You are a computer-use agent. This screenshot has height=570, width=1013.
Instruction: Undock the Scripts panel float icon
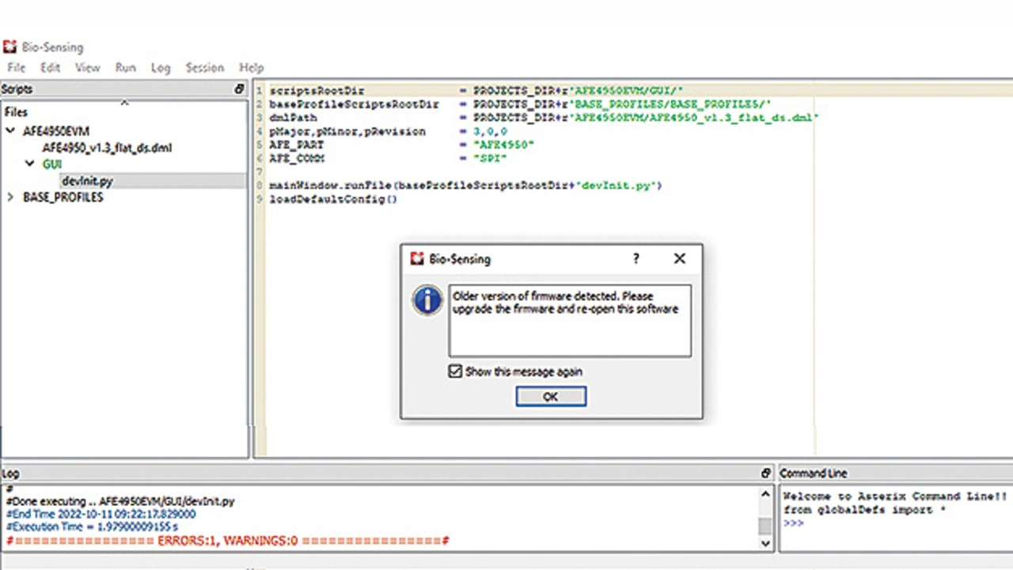click(240, 89)
